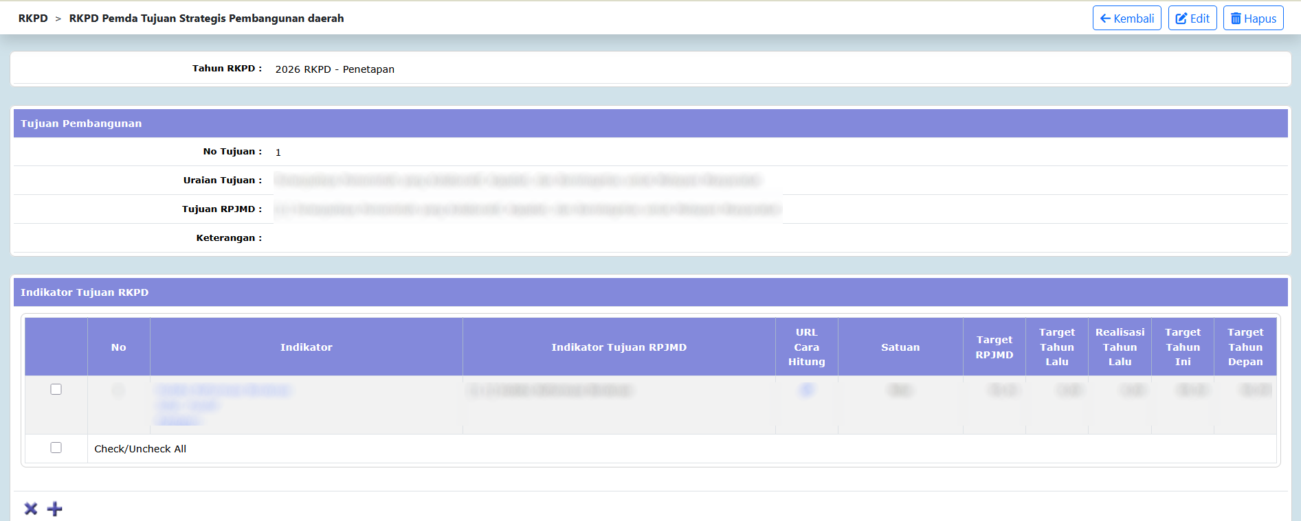Screen dimensions: 1301x521
Task: Click the Target Tahun Ini column header
Action: (x=1182, y=347)
